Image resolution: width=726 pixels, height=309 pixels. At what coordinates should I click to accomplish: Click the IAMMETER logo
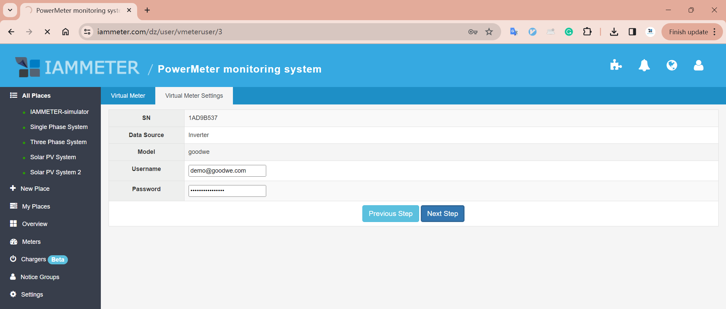click(77, 67)
